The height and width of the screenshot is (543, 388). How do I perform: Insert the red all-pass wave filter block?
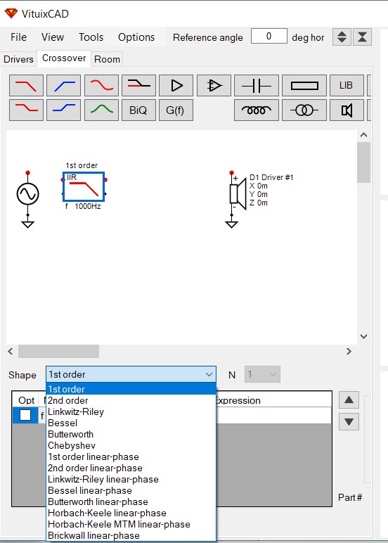[x=101, y=85]
